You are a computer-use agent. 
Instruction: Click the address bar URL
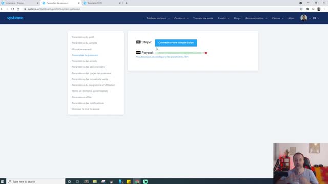pos(54,9)
